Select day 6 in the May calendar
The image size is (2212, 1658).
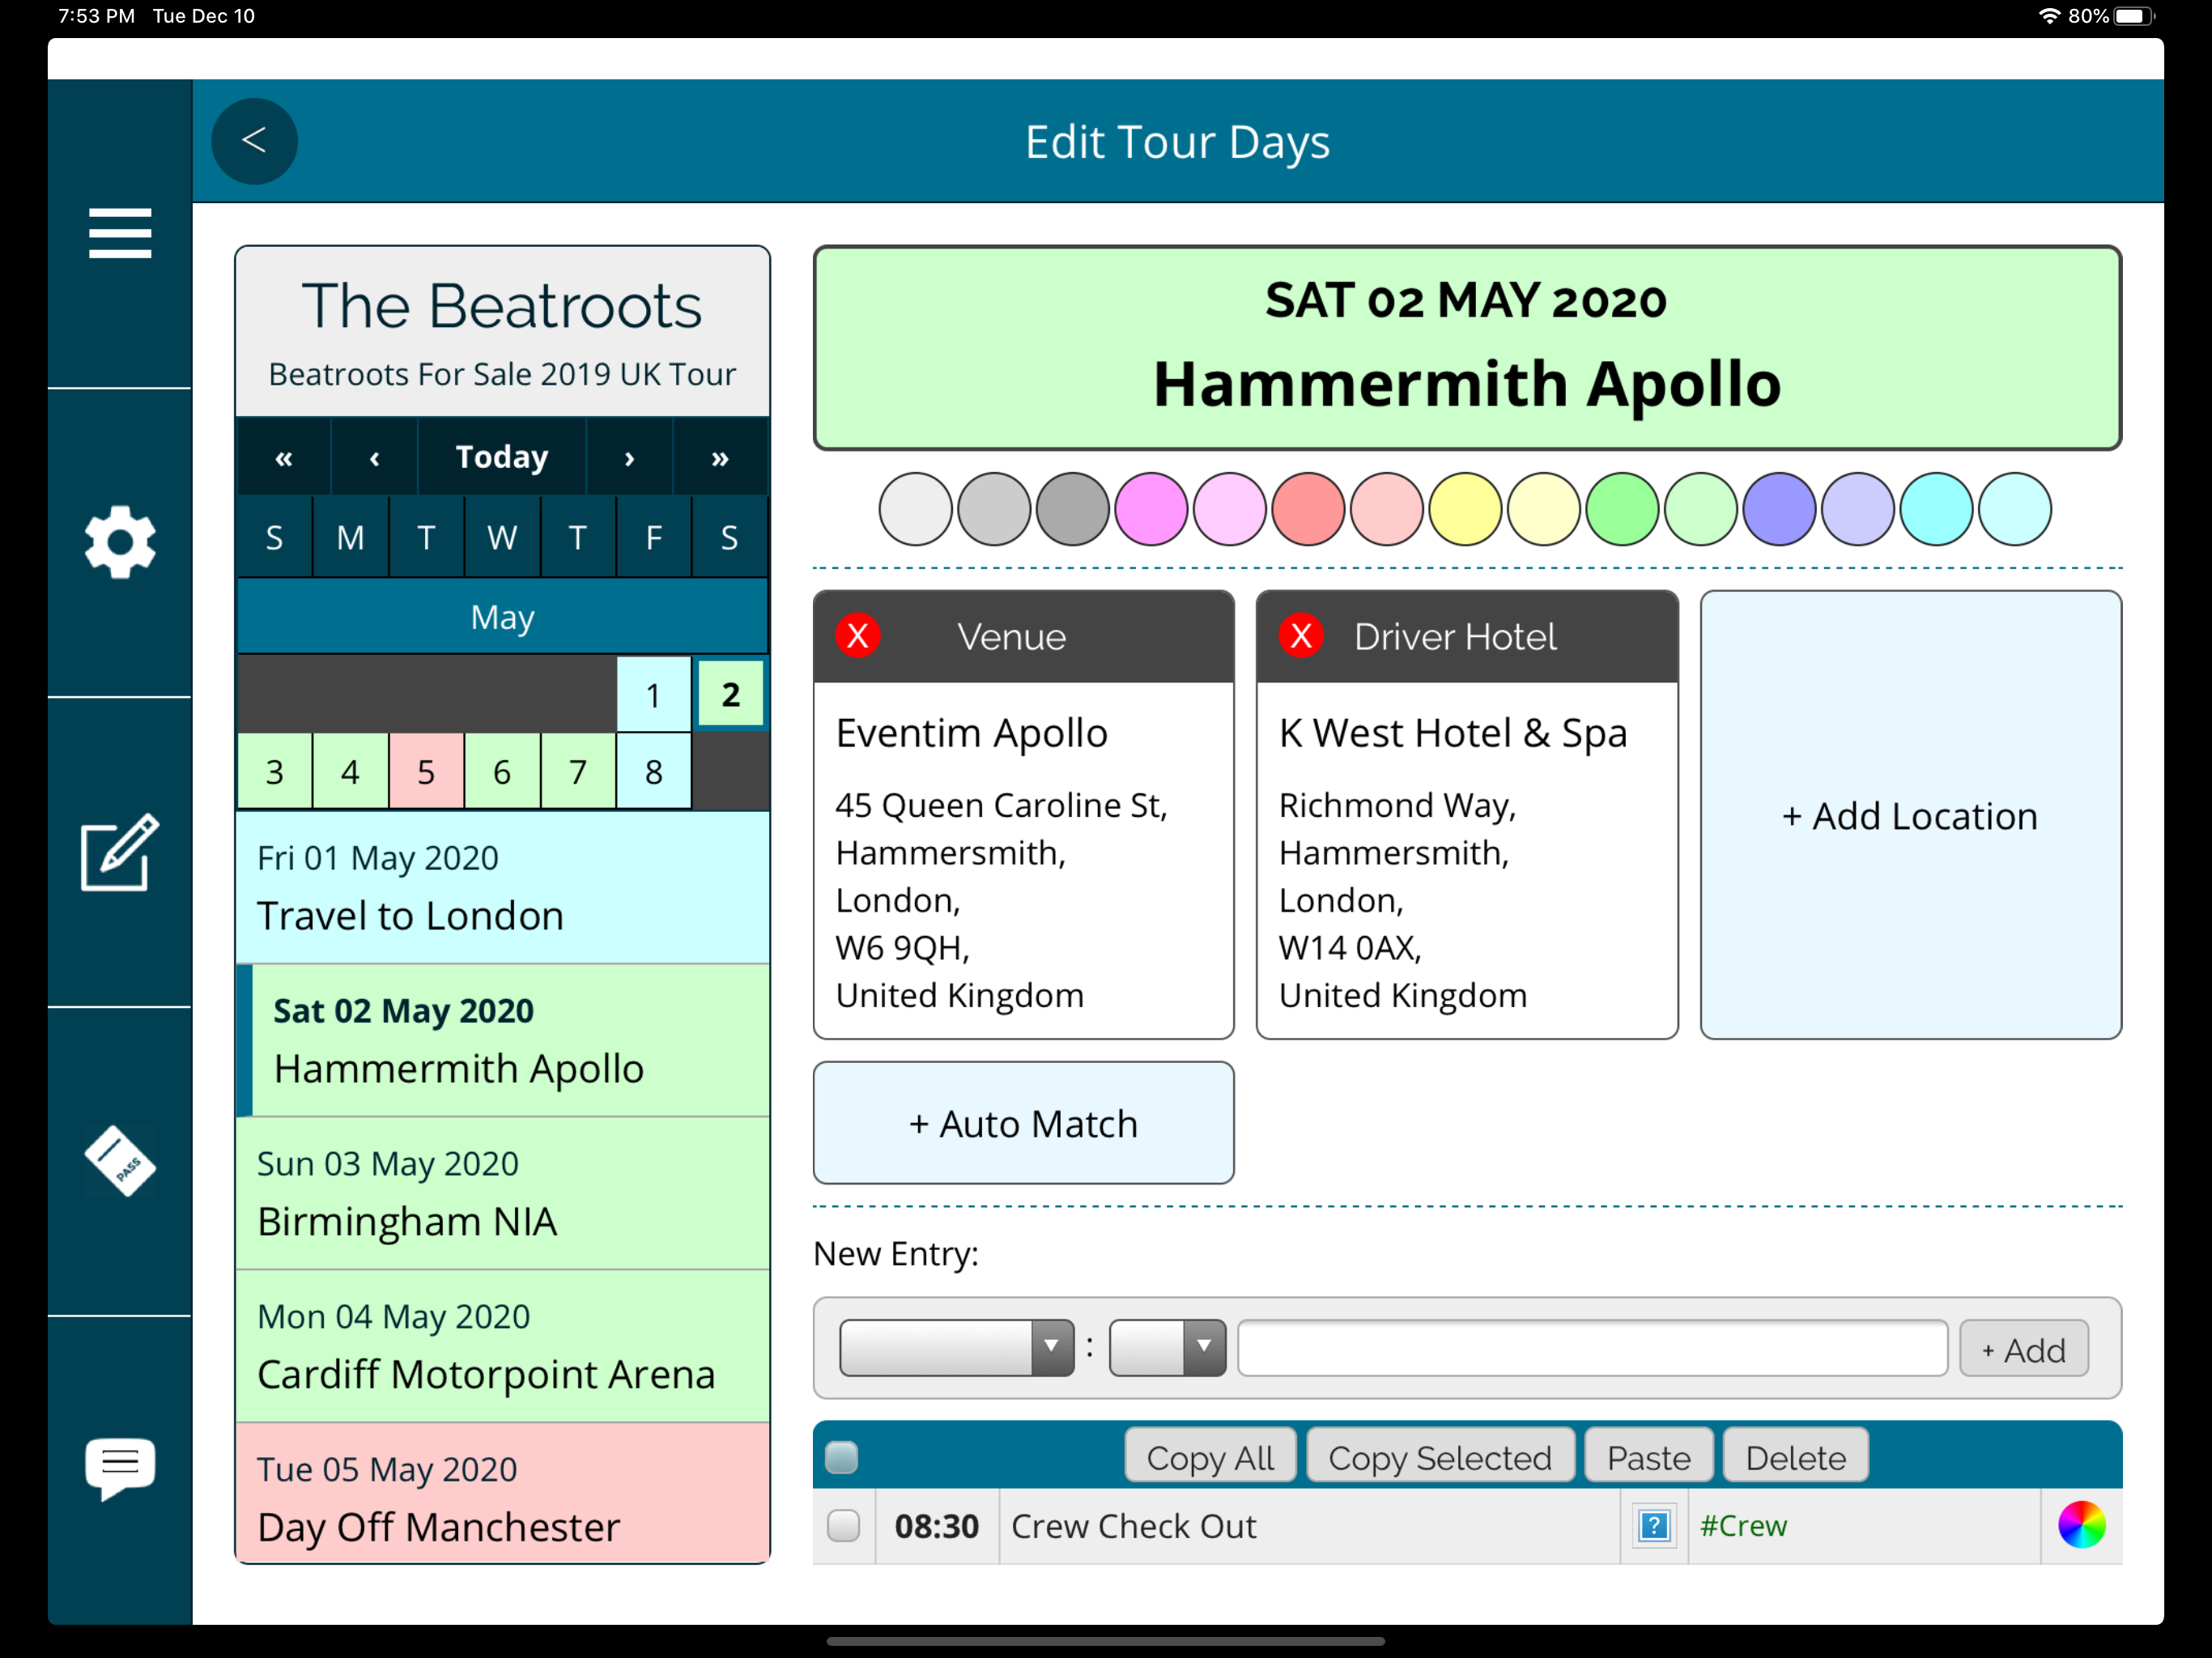click(502, 771)
